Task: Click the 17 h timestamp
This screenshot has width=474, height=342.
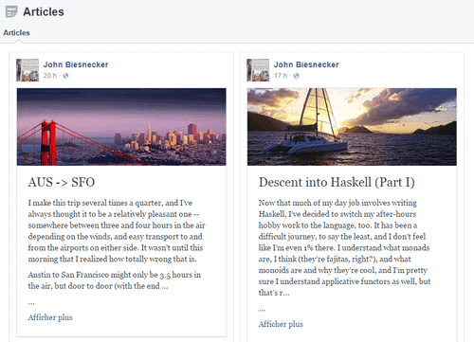Action: pyautogui.click(x=281, y=76)
